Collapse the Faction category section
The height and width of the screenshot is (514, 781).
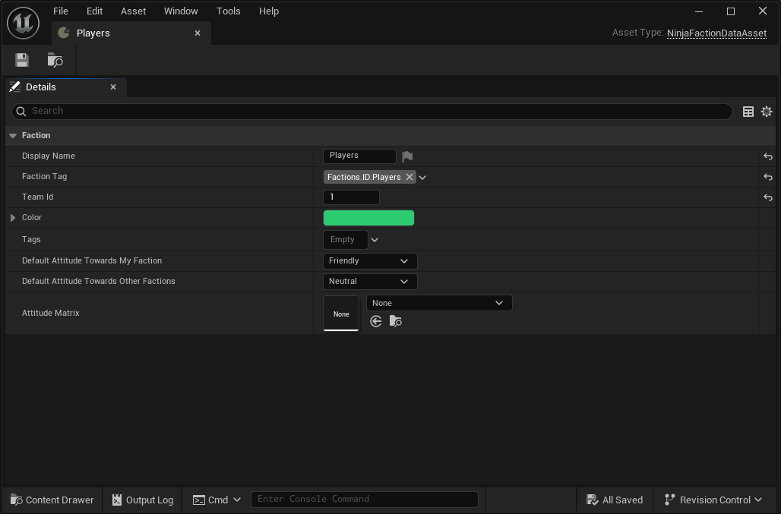13,136
